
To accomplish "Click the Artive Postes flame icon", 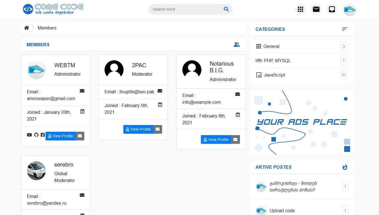I will 345,167.
